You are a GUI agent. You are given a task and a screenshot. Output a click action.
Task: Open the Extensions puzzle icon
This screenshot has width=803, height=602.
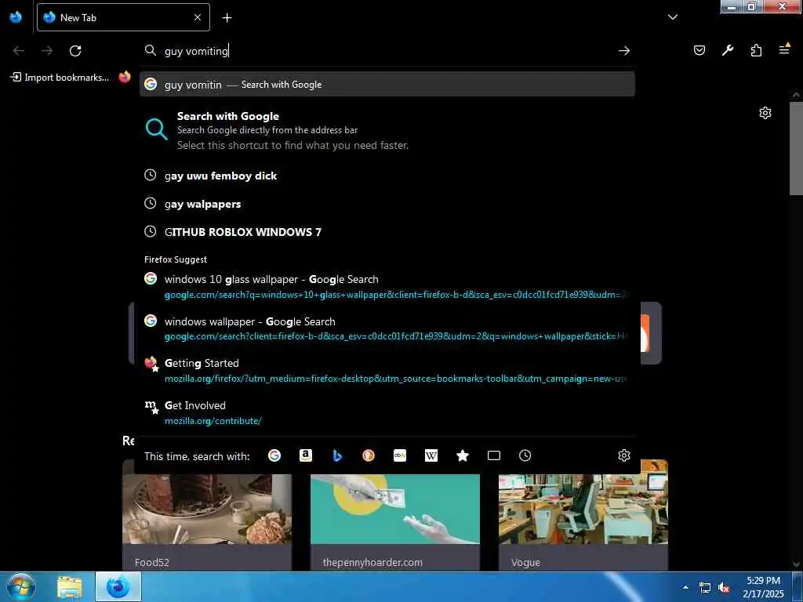(x=756, y=50)
